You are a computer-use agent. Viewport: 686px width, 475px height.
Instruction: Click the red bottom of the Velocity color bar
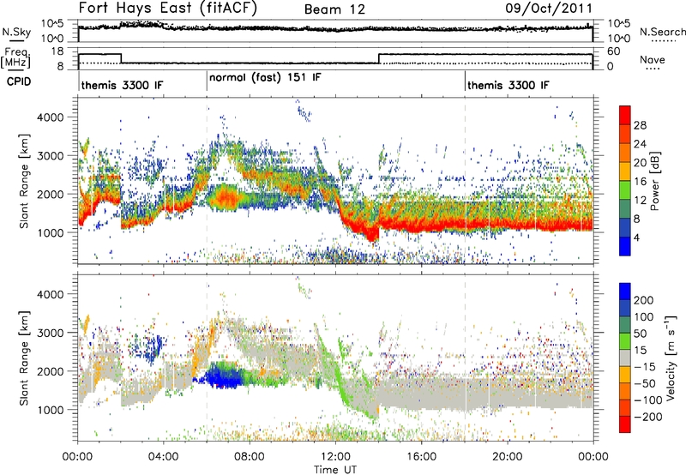coord(625,424)
